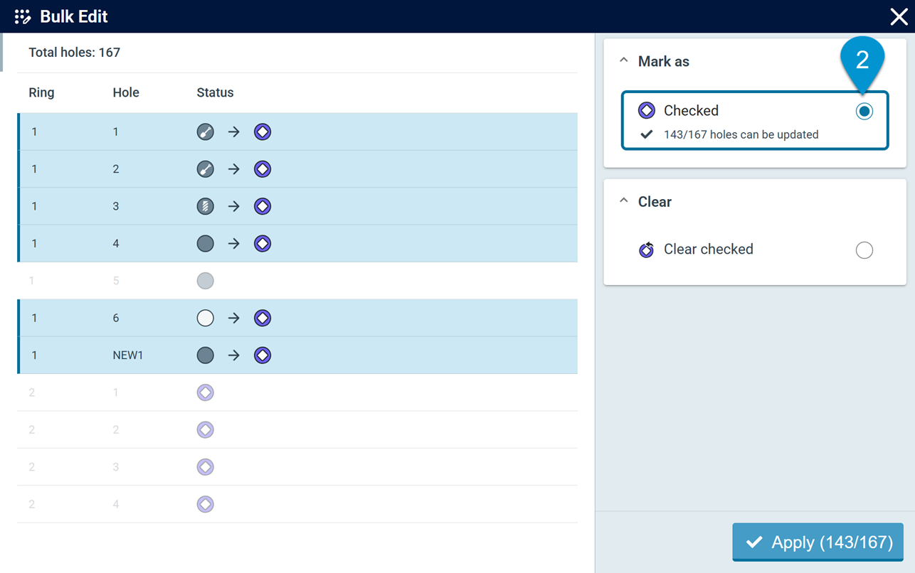This screenshot has height=573, width=915.
Task: Click the Bulk Edit dots-and-pencil icon
Action: 23,16
